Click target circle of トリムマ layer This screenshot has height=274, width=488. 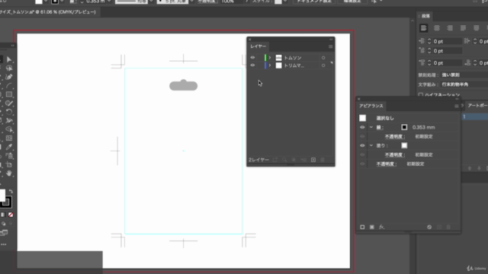(323, 65)
